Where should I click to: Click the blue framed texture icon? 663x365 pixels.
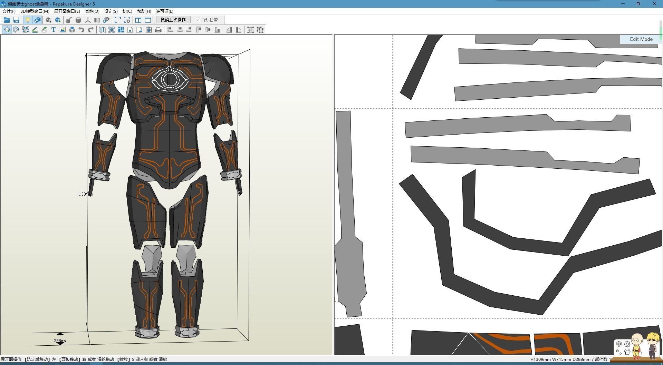click(112, 30)
